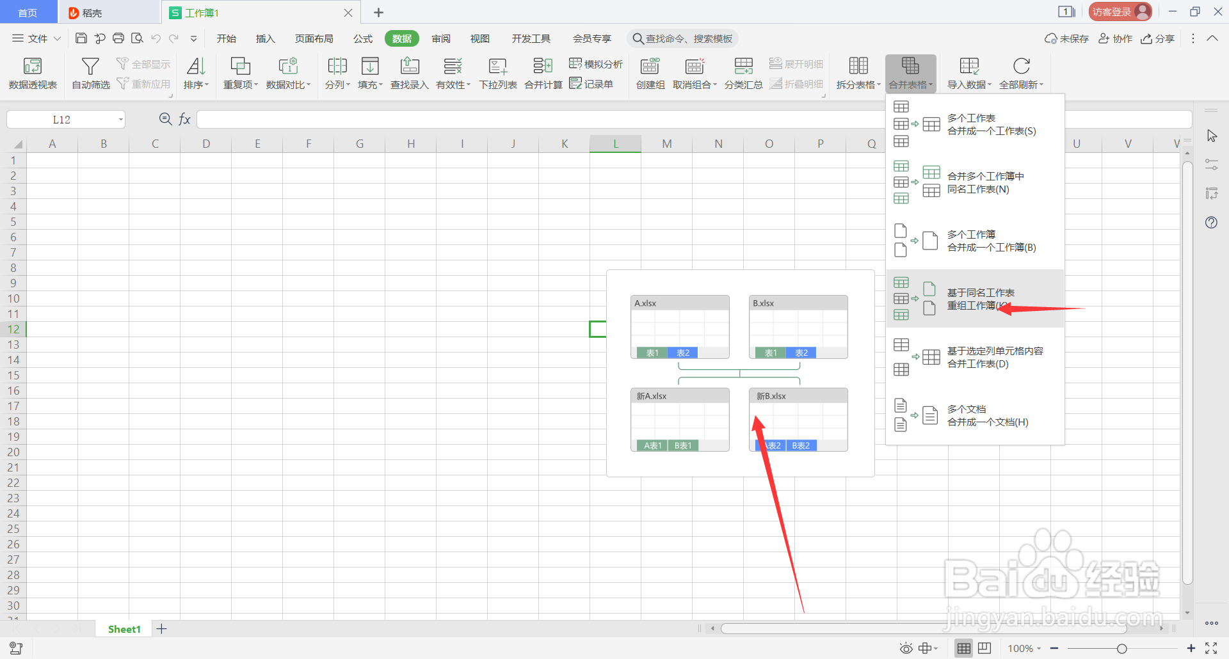
Task: Open the 数据对比 comparison tool
Action: (x=288, y=74)
